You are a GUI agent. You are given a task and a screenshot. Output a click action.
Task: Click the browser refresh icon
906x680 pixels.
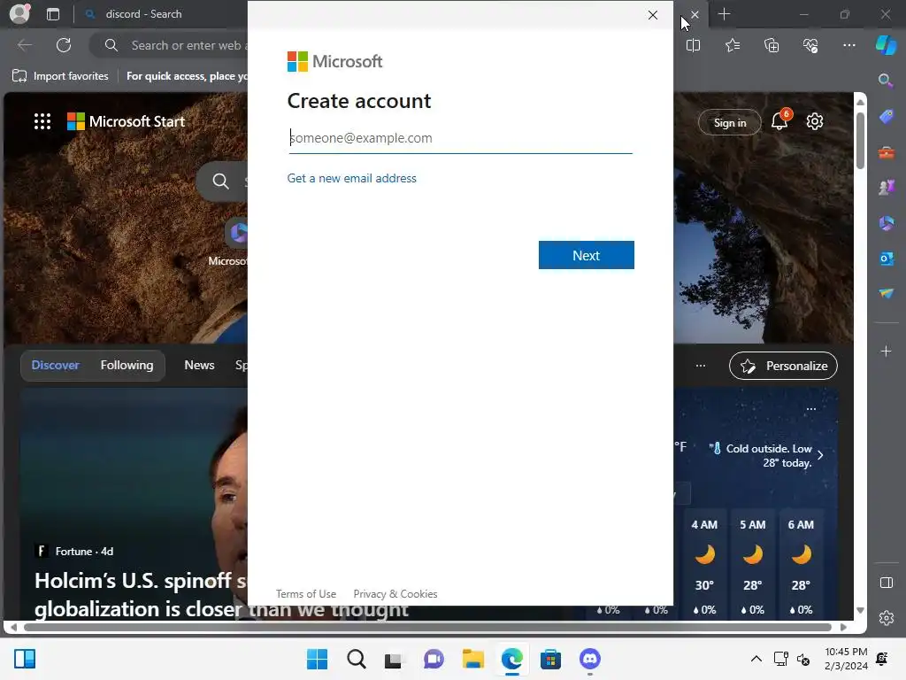[64, 45]
